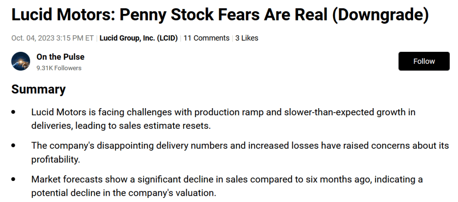The width and height of the screenshot is (458, 202).
Task: Click the 3:15 PM ET timestamp
Action: click(x=75, y=38)
